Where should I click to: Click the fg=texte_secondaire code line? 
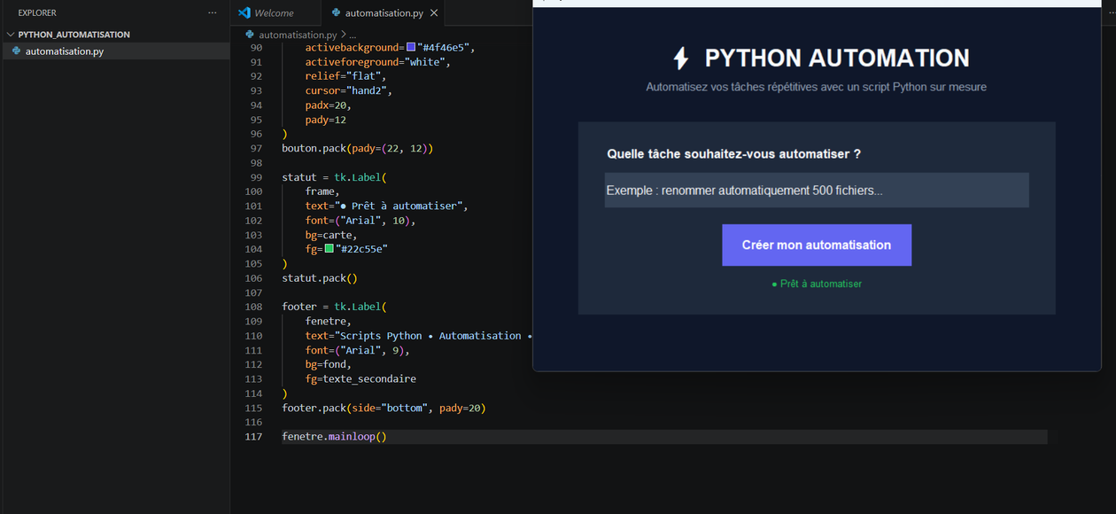point(360,378)
